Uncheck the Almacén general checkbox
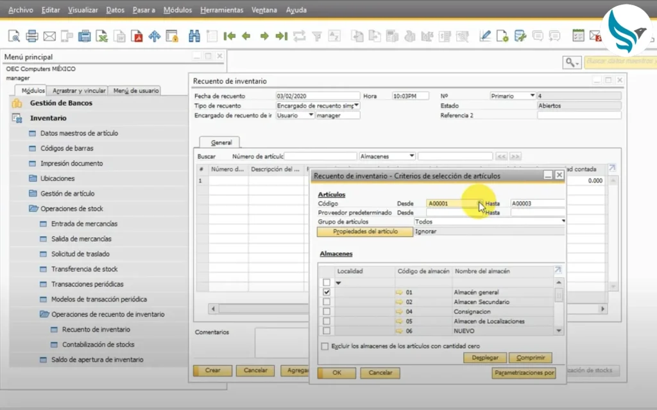Screen dimensions: 657x410 (x=327, y=292)
